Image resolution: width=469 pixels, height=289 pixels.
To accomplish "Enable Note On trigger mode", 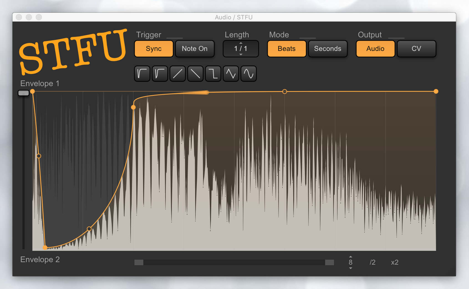I will (195, 49).
